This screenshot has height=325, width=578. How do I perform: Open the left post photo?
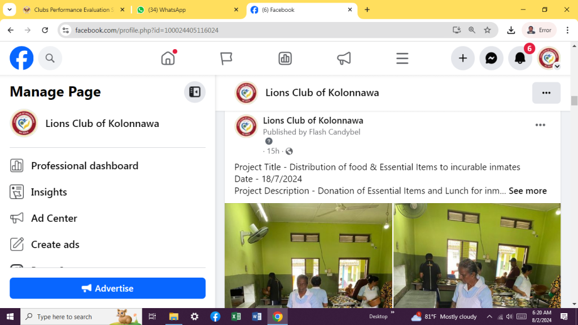[308, 256]
